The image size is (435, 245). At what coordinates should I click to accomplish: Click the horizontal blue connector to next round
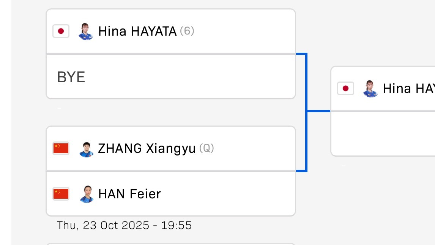pyautogui.click(x=318, y=111)
